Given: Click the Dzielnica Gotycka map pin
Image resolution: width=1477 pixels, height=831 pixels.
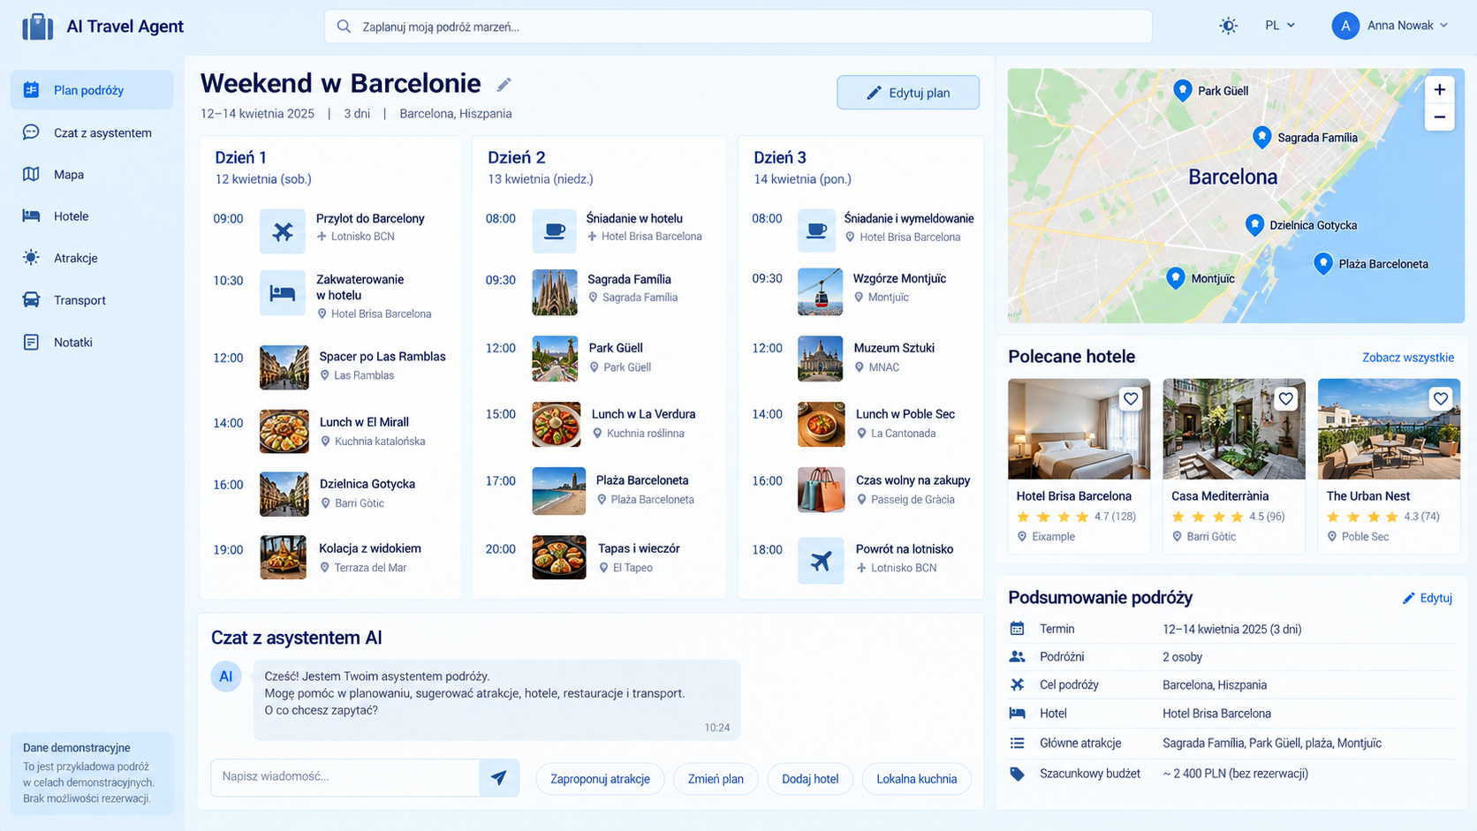Looking at the screenshot, I should pos(1254,224).
